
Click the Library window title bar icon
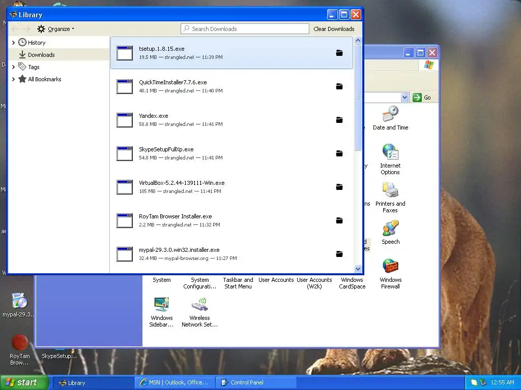(13, 14)
